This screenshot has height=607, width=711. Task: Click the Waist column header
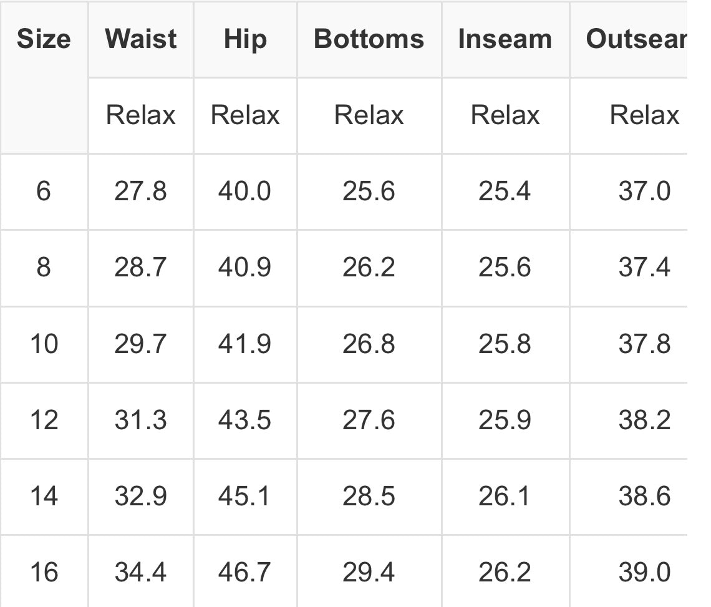[140, 39]
